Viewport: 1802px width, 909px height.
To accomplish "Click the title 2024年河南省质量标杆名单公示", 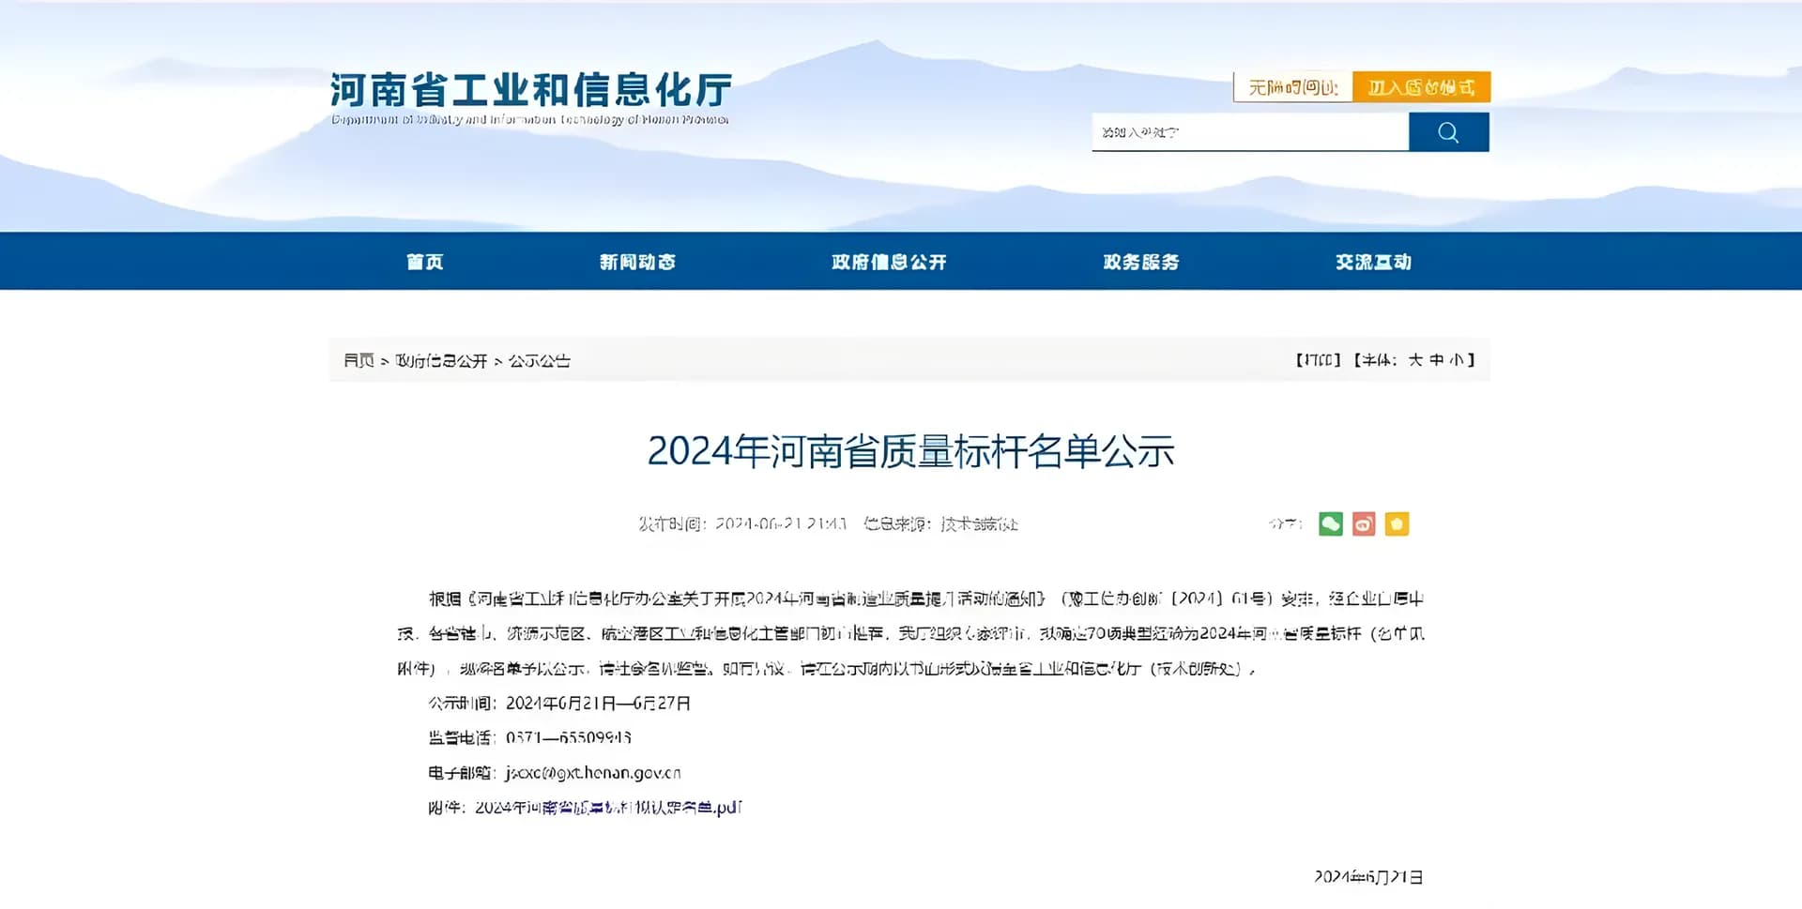I will (x=910, y=451).
